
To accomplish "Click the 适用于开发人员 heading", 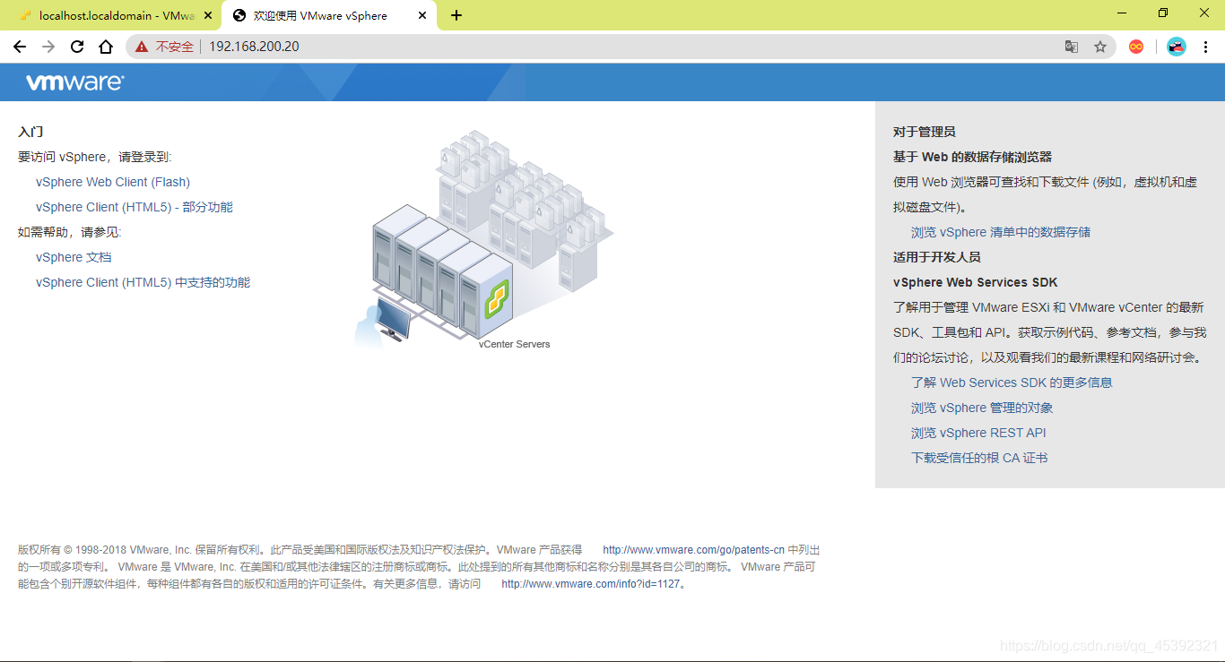I will pos(937,257).
